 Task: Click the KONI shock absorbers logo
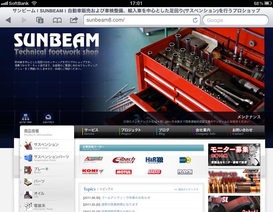point(93,172)
